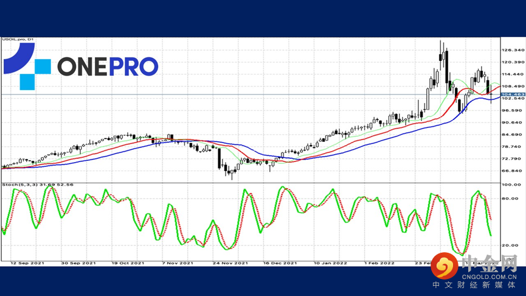The image size is (526, 296).
Task: Click the 16 Dec 2021 date label
Action: click(280, 263)
